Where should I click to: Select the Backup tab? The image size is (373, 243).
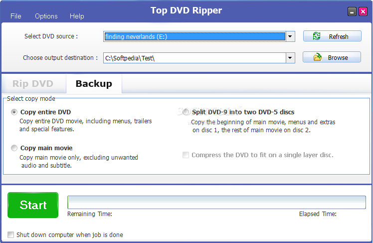[x=94, y=83]
